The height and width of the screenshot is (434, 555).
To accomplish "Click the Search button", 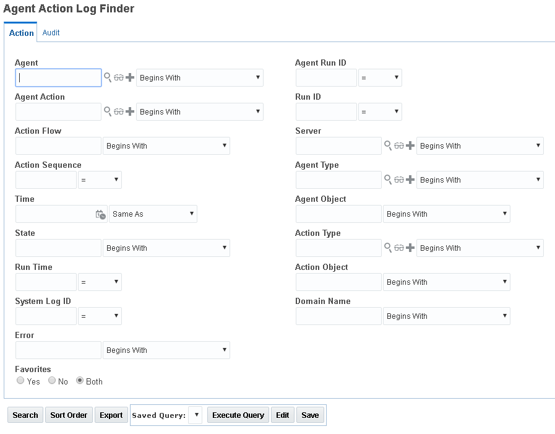I will [25, 415].
